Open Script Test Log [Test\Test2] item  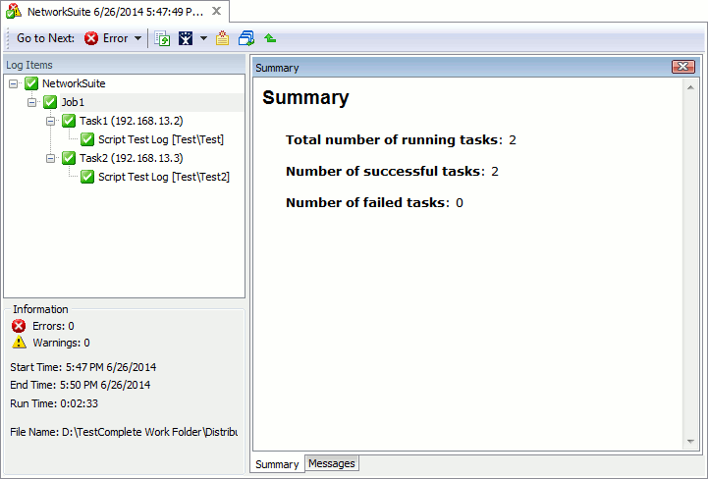(163, 177)
